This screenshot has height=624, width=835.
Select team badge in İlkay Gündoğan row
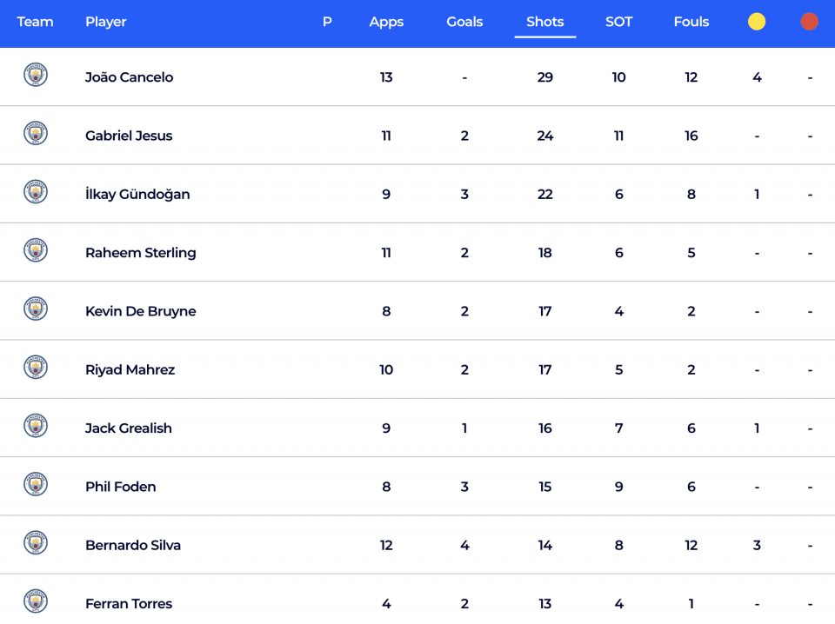[36, 191]
